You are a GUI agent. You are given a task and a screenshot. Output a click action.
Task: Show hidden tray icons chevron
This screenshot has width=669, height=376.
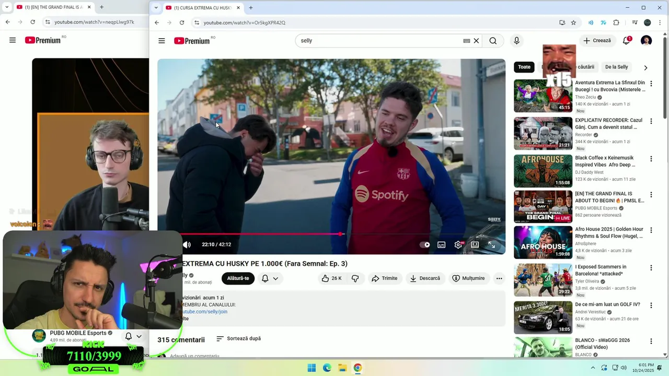click(x=593, y=368)
